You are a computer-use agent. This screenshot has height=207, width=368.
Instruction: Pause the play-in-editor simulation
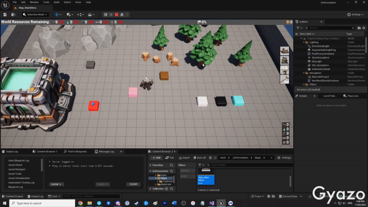pos(106,14)
